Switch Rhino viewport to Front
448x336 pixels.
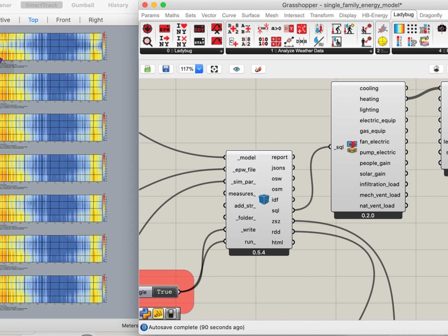click(63, 20)
